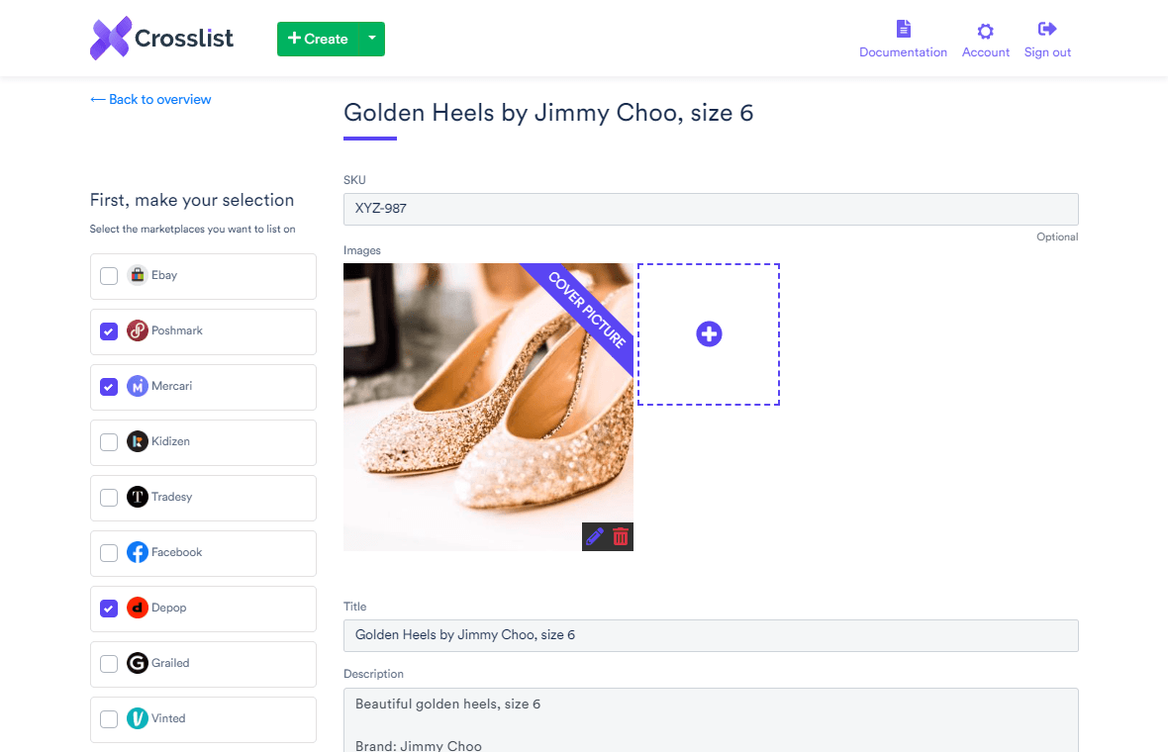The width and height of the screenshot is (1168, 752).
Task: Focus the SKU input field
Action: 711,209
